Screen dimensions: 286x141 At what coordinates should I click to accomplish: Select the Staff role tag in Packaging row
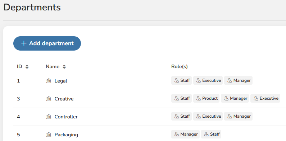pos(211,134)
